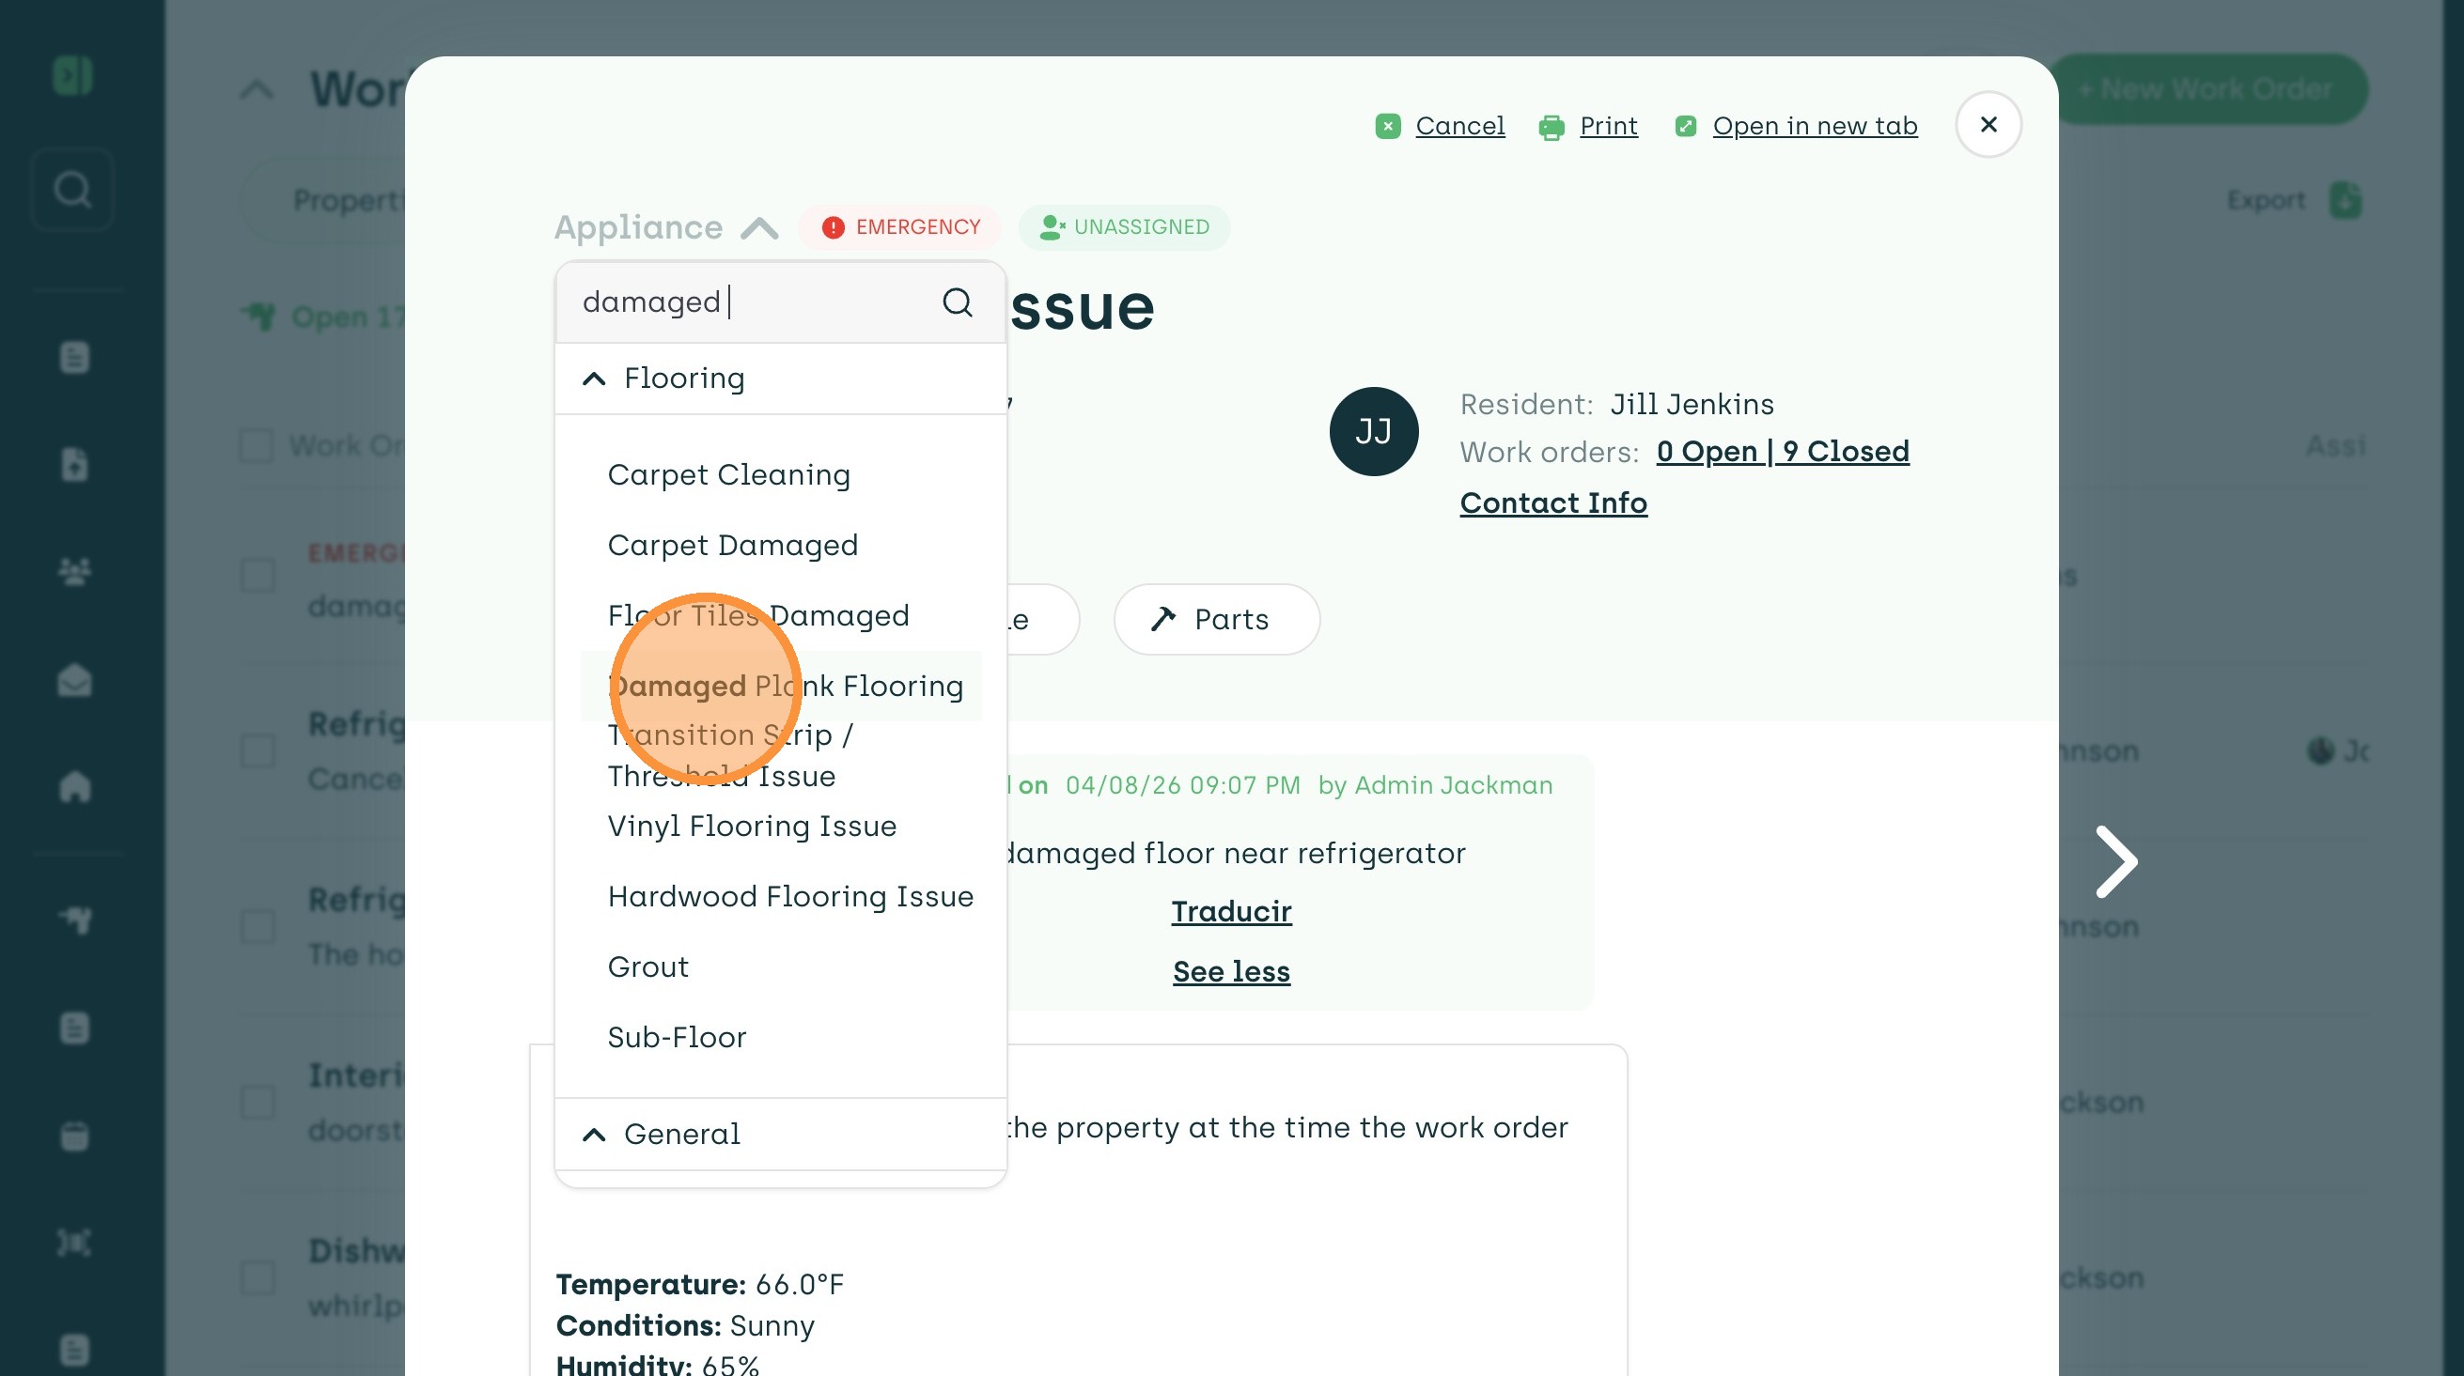The image size is (2464, 1376).
Task: Select Carpet Damaged option
Action: click(x=732, y=545)
